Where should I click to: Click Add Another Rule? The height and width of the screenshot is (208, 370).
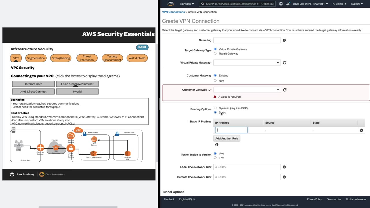pos(227,138)
